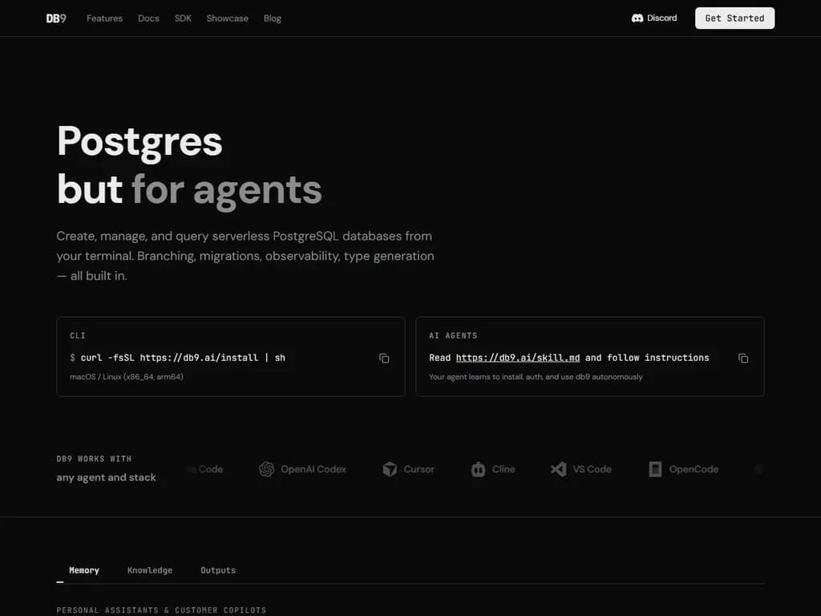Viewport: 821px width, 616px height.
Task: Click the Discord icon in navbar
Action: pos(637,18)
